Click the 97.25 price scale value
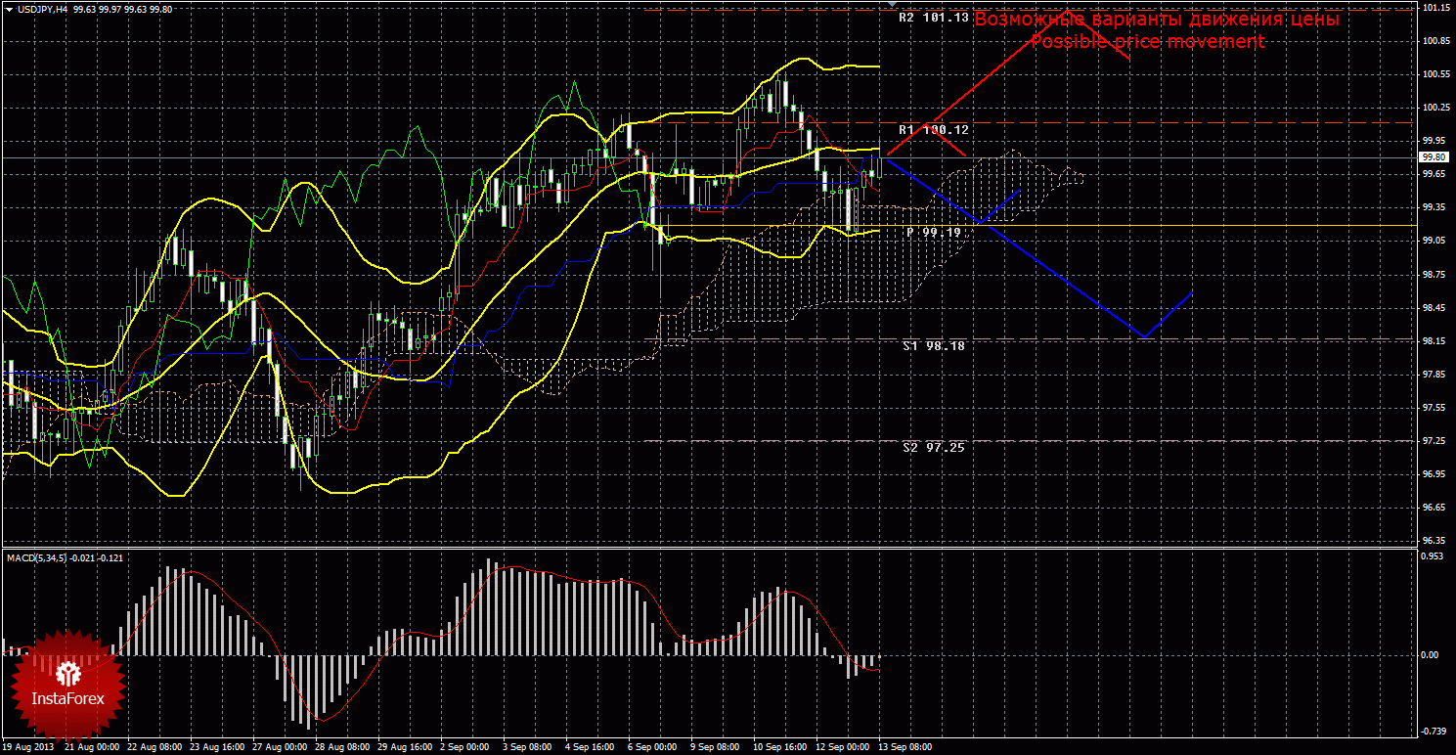 tap(1435, 441)
